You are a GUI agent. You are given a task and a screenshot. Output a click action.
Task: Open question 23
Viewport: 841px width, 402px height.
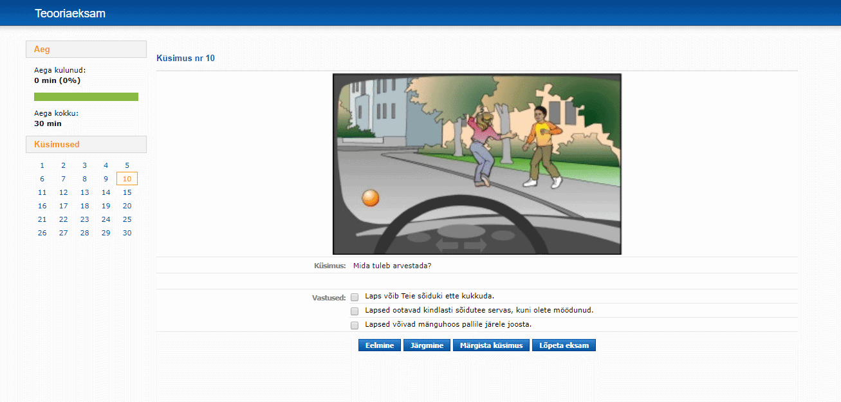tap(85, 219)
